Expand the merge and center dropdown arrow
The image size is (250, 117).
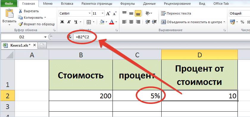coord(224,22)
